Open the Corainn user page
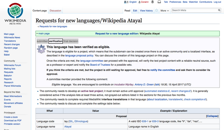The height and width of the screenshot is (130, 224). (145, 2)
